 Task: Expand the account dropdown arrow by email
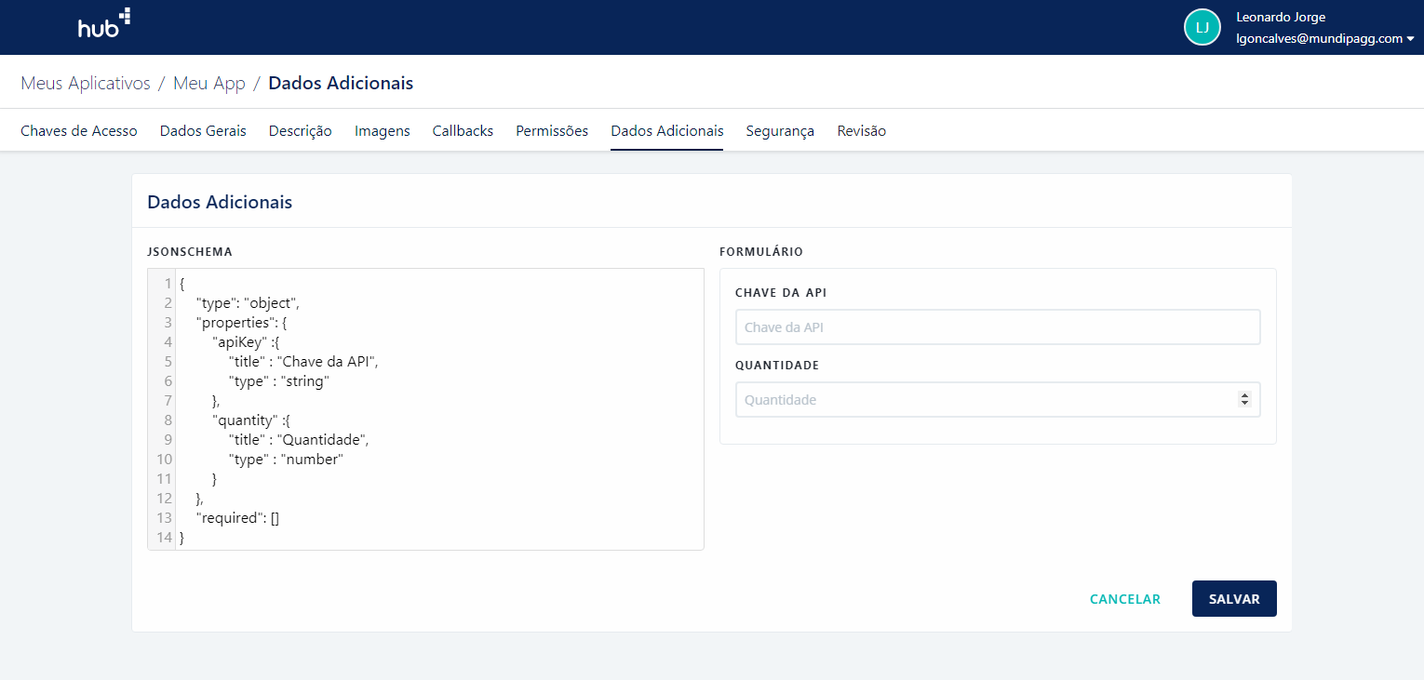1410,39
